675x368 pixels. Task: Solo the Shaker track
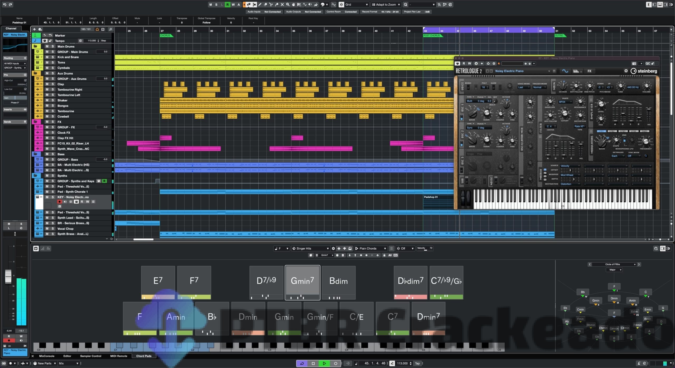click(x=53, y=100)
